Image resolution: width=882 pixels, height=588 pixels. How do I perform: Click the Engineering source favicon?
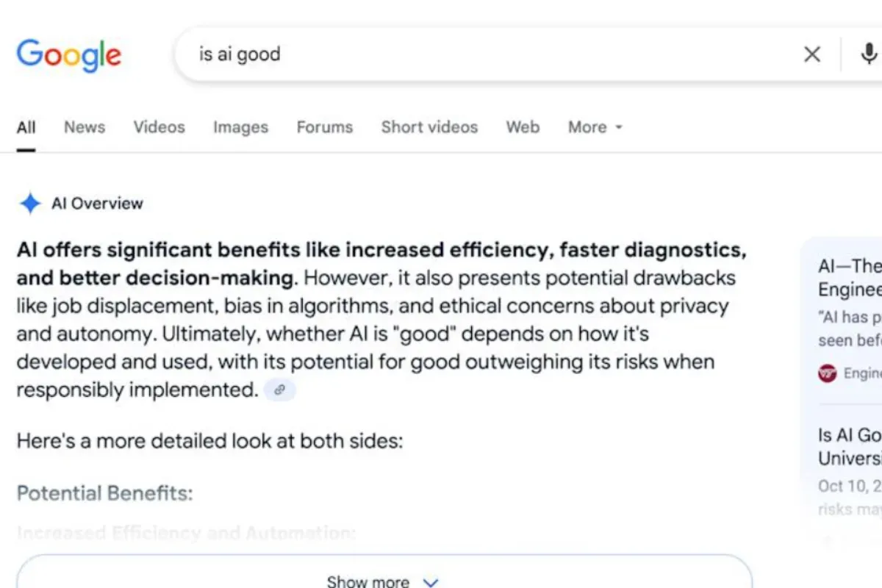[x=827, y=373]
